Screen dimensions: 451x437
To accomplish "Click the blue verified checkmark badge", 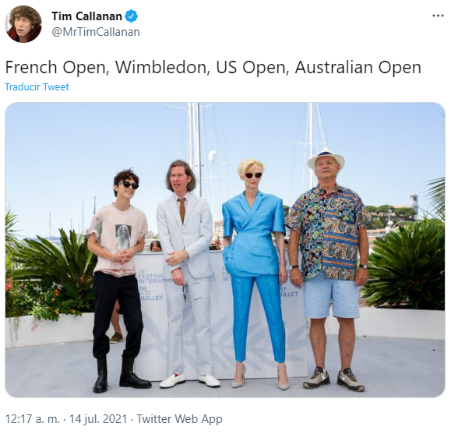I will pyautogui.click(x=132, y=16).
